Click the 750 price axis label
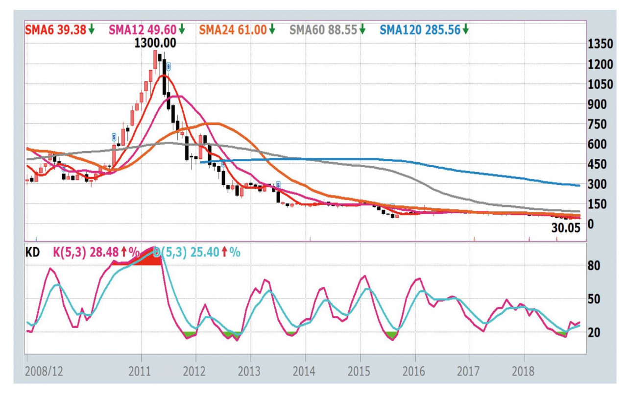Screen dimensions: 627x401 point(597,124)
